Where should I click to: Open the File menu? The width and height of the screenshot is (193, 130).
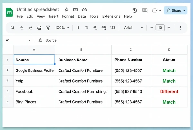pyautogui.click(x=20, y=16)
